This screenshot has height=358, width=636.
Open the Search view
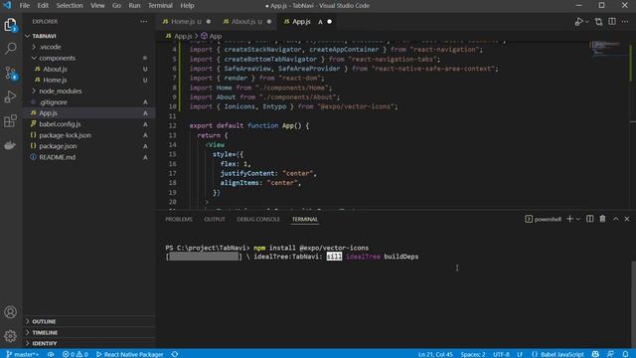coord(10,49)
